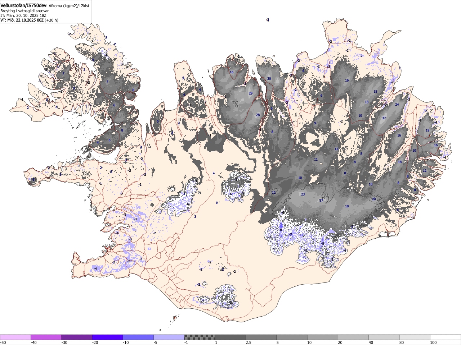Click the "Afkoma (kg/m2)/12klst" header text
461x345 pixels.
69,6
